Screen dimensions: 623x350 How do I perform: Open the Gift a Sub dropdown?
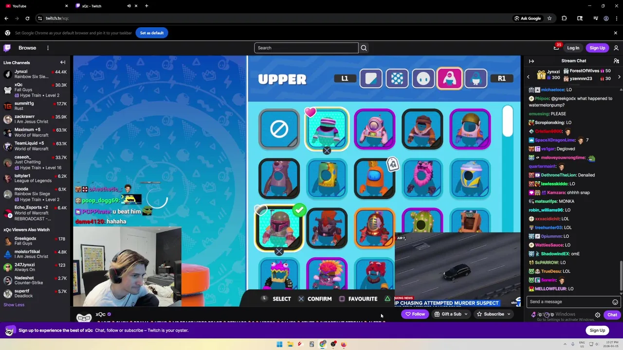(x=451, y=314)
